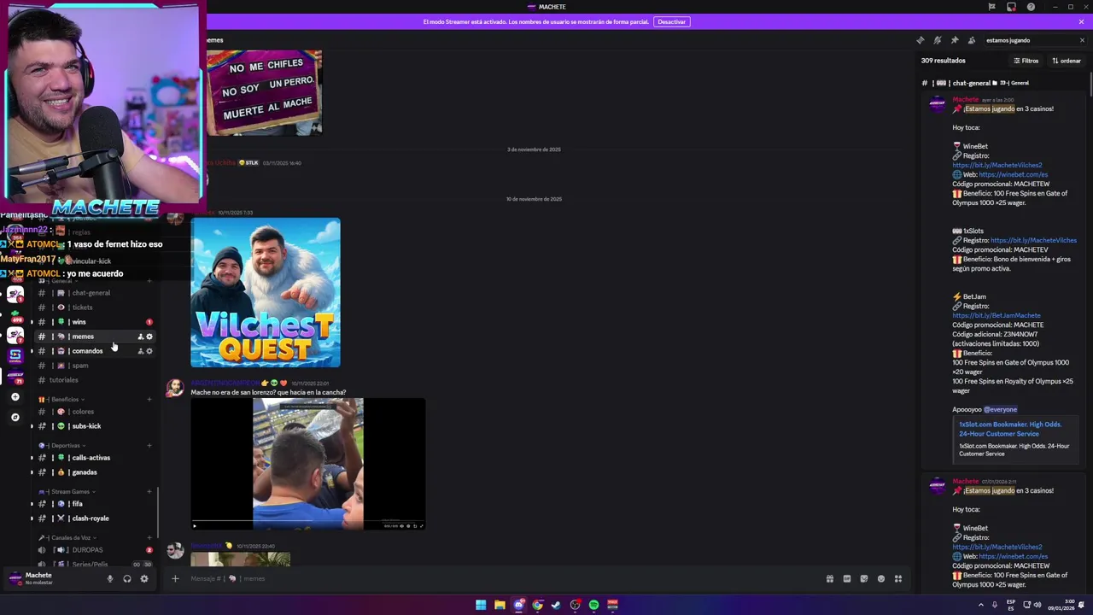The height and width of the screenshot is (615, 1093).
Task: Open the Discord help question mark icon
Action: [1031, 7]
